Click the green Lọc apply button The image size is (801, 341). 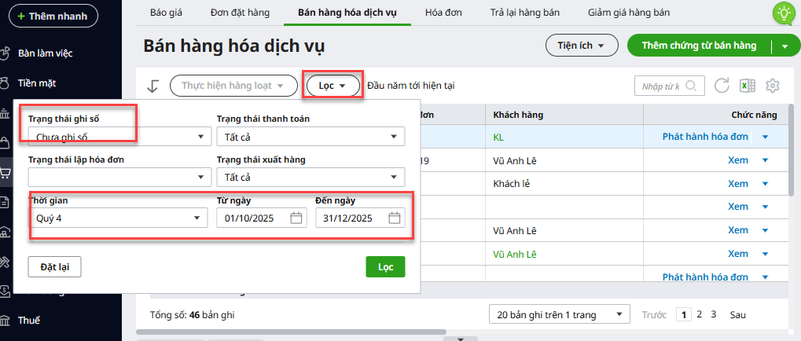tap(385, 267)
